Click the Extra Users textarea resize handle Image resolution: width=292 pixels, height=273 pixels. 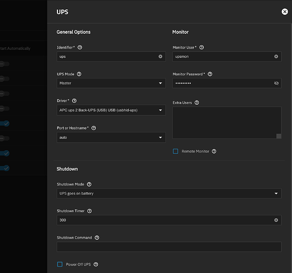pos(279,136)
